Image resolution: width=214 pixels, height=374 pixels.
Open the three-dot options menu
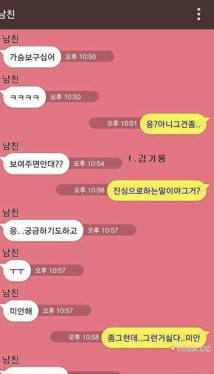click(198, 14)
